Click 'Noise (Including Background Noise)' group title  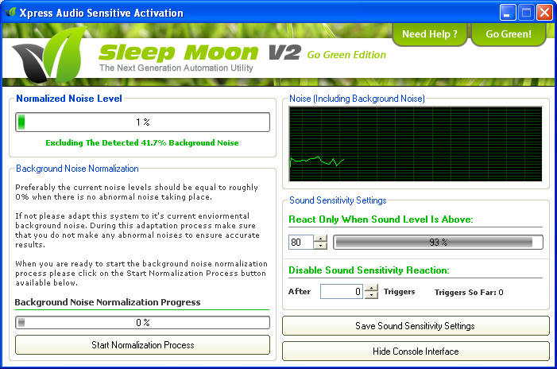click(x=357, y=99)
